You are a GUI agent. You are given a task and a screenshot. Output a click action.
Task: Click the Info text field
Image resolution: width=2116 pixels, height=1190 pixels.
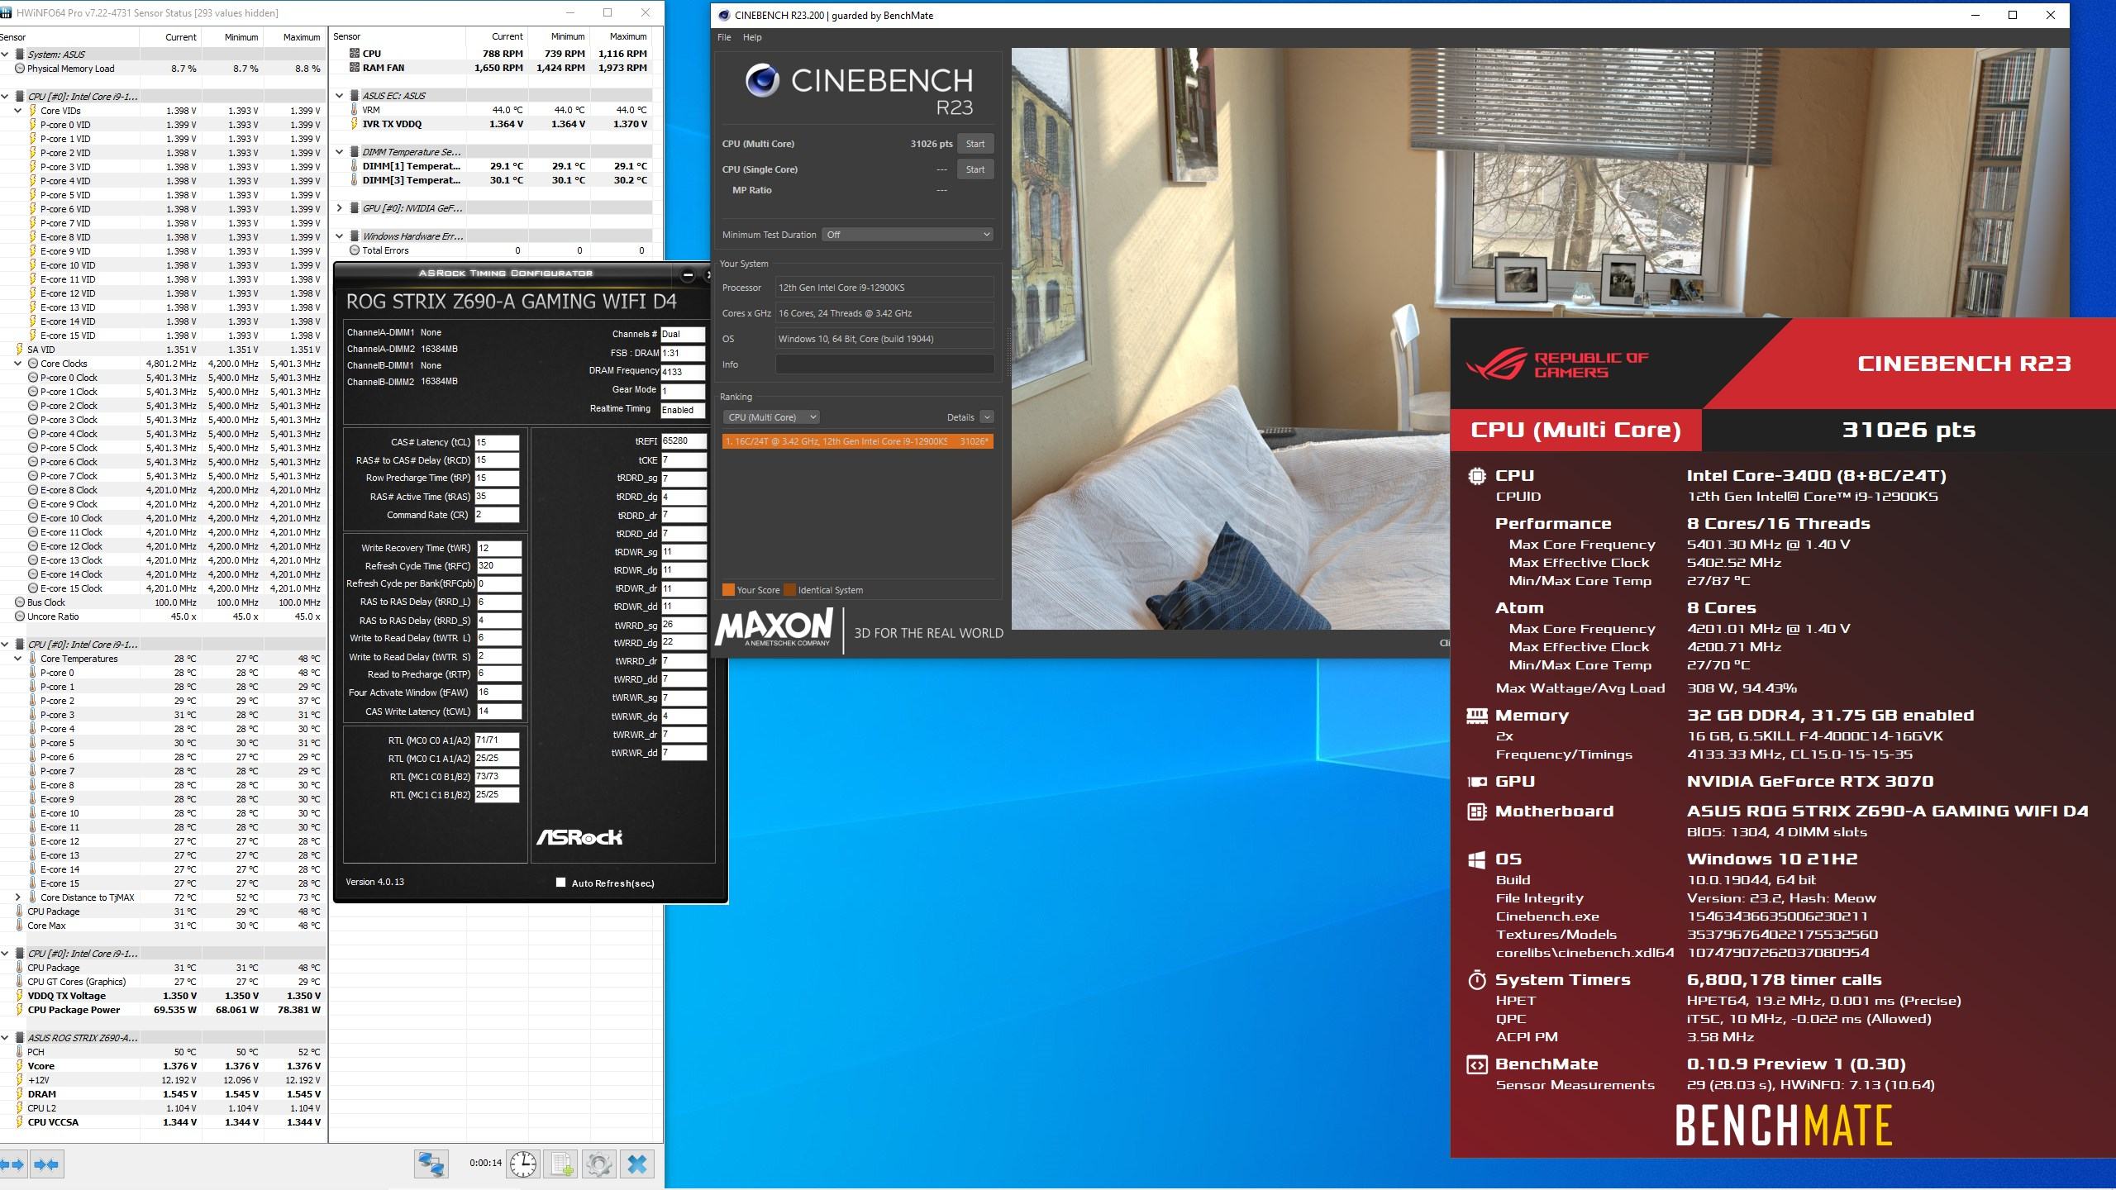coord(884,364)
